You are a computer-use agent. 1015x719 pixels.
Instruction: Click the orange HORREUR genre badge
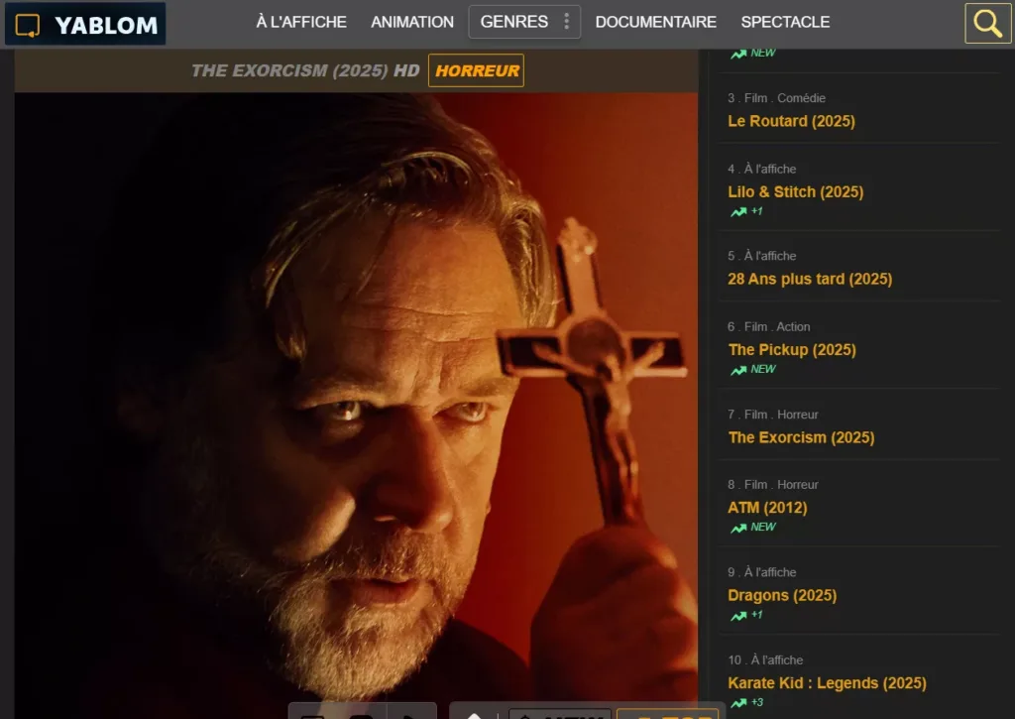point(476,70)
